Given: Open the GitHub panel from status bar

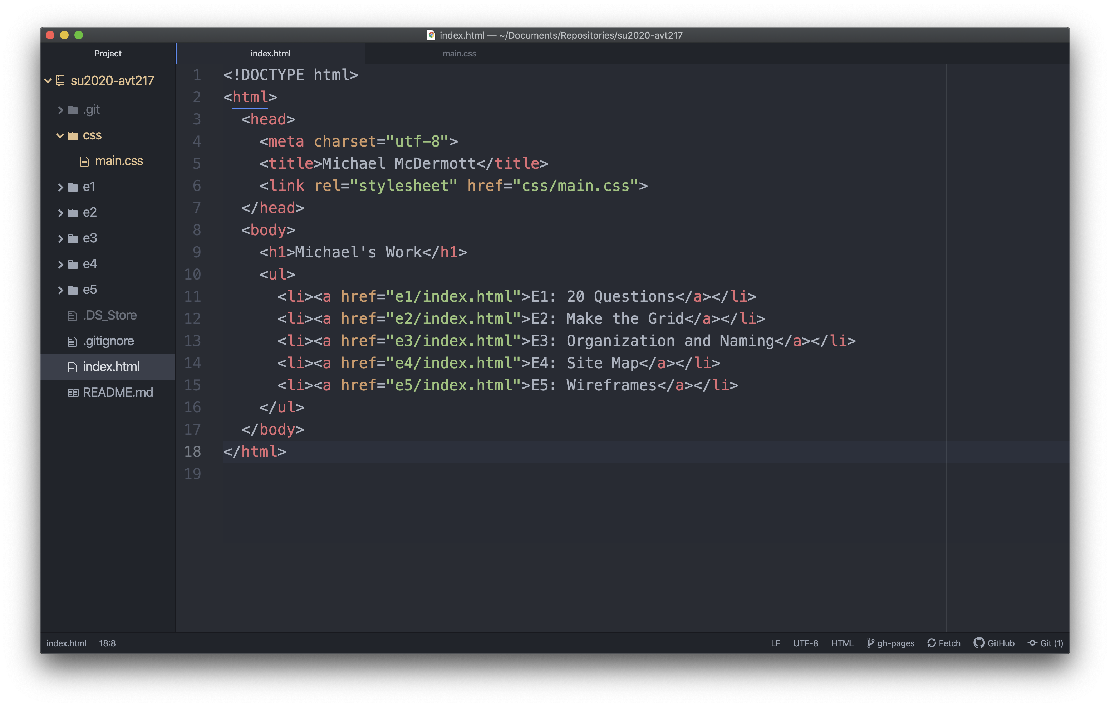Looking at the screenshot, I should point(994,643).
